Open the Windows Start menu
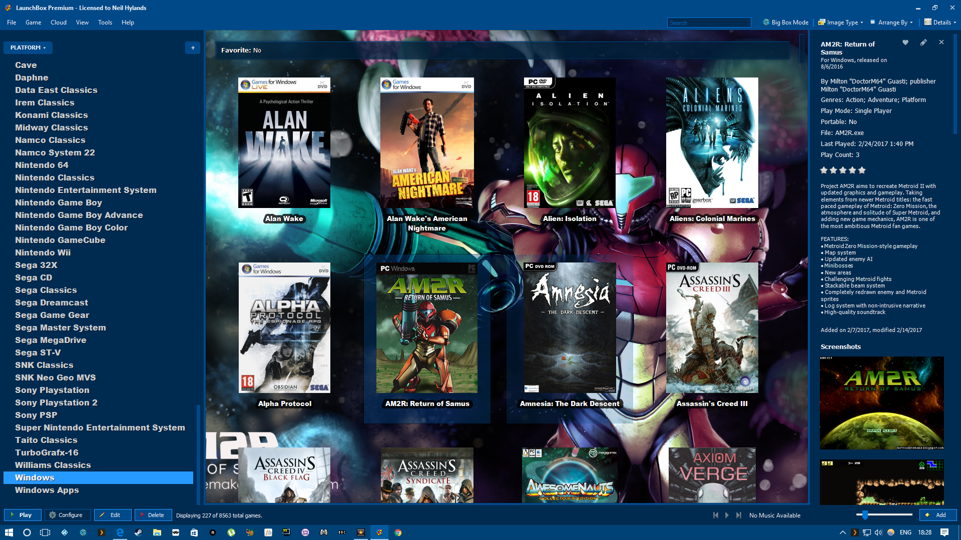The width and height of the screenshot is (961, 540). [x=9, y=532]
